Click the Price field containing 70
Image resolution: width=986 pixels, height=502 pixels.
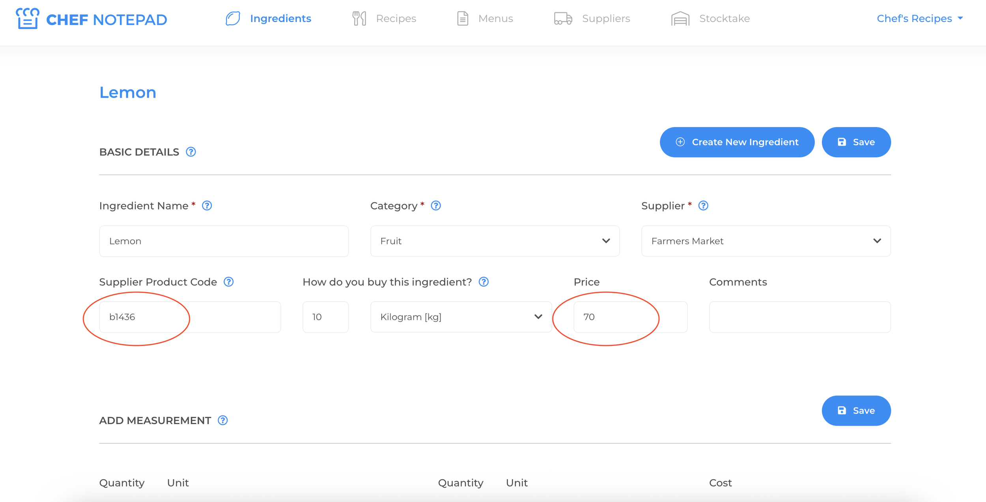(630, 317)
